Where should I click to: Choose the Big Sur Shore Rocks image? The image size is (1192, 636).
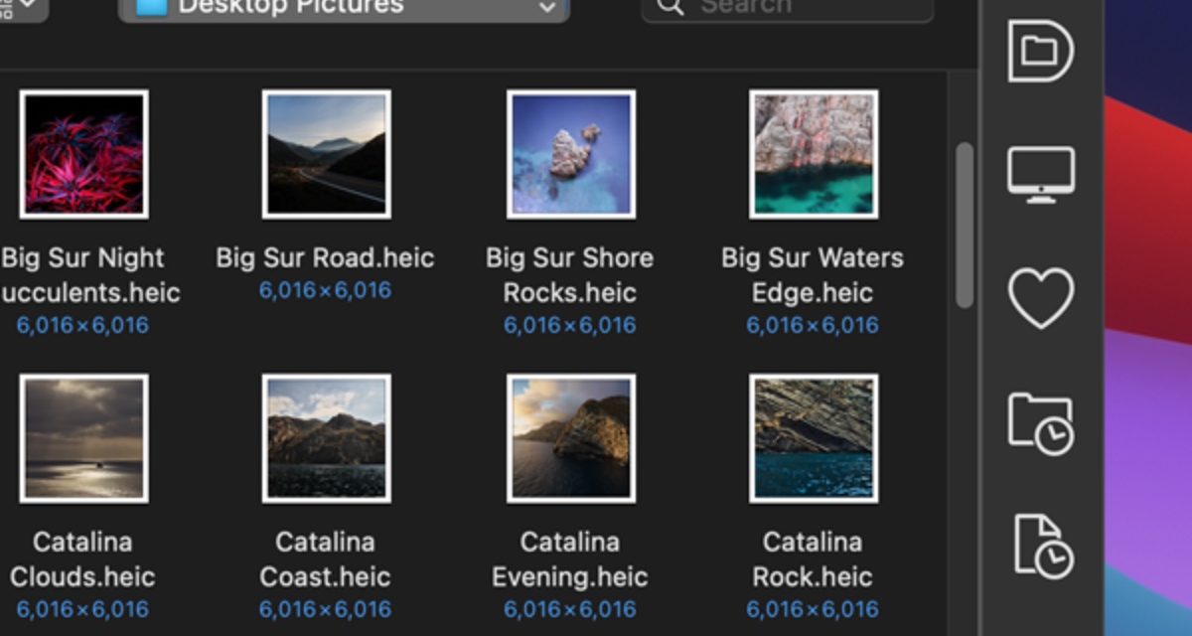pos(570,154)
